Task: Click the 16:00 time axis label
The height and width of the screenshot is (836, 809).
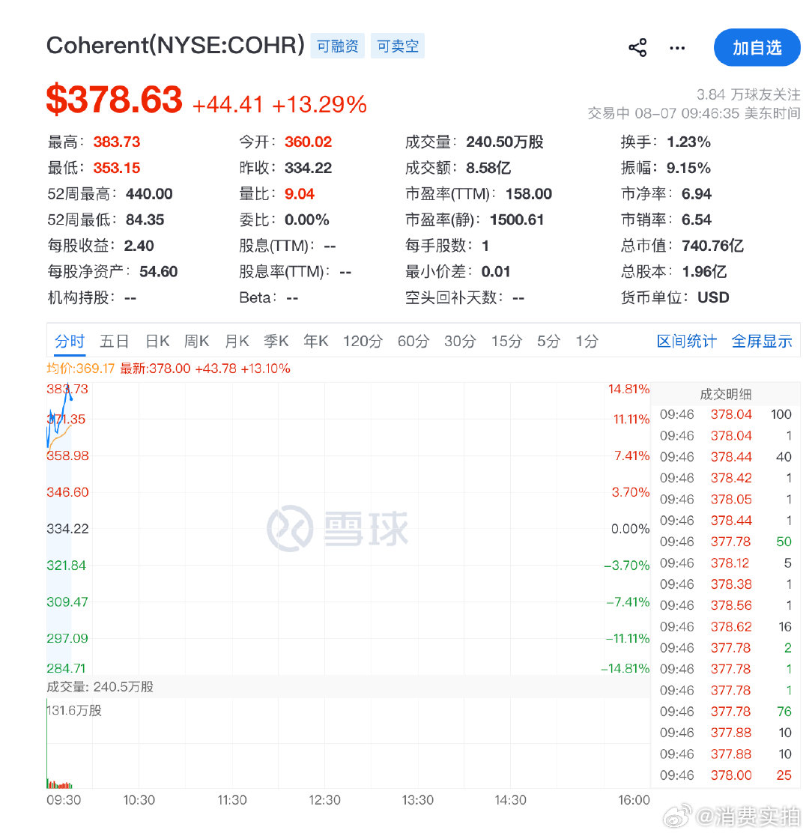Action: [634, 800]
